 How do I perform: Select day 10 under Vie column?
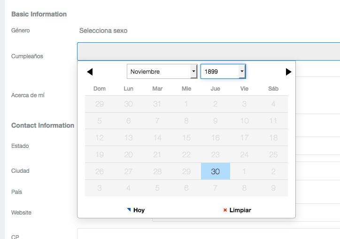click(244, 121)
